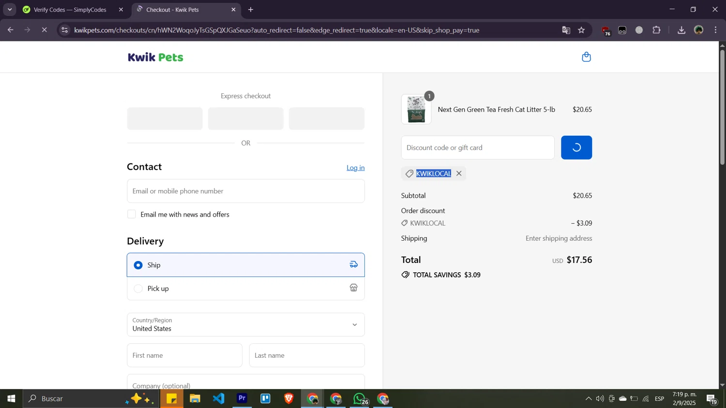Open a new browser tab

point(251,10)
